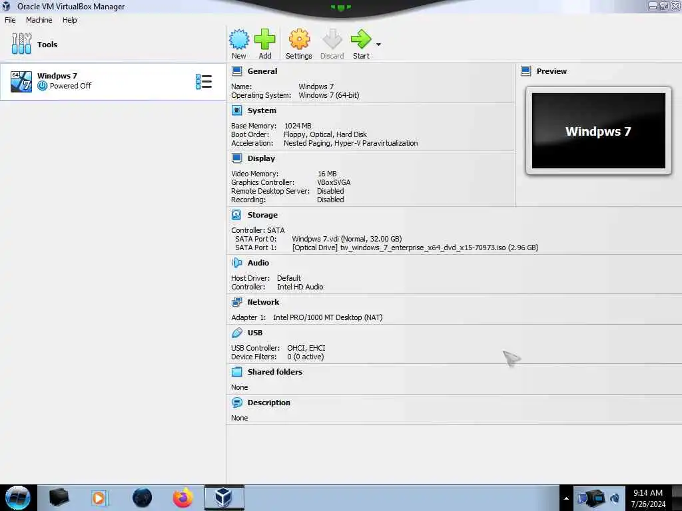Screen dimensions: 682x511
Task: Open the File menu
Action: click(x=10, y=20)
